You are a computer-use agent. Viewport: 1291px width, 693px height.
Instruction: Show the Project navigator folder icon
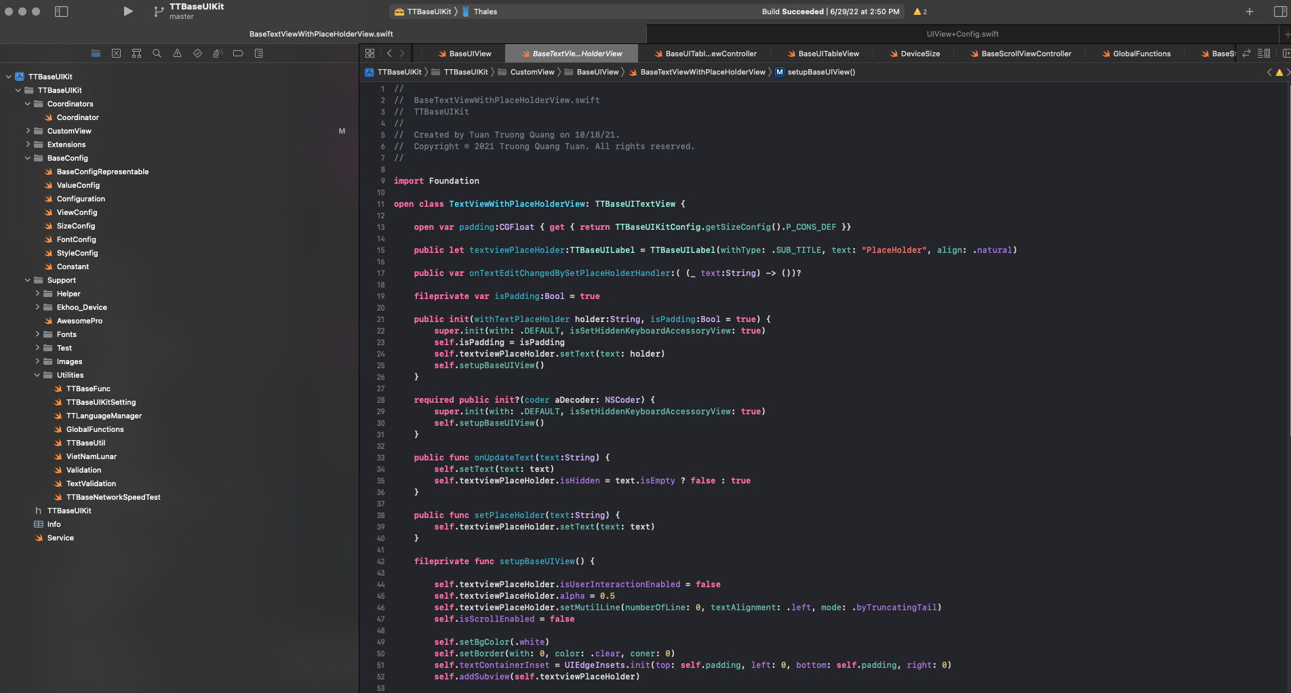(96, 53)
